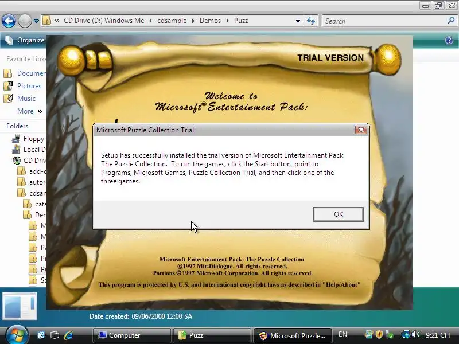Screen dimensions: 459x344
Task: Open Explorer help question mark icon
Action: click(449, 40)
